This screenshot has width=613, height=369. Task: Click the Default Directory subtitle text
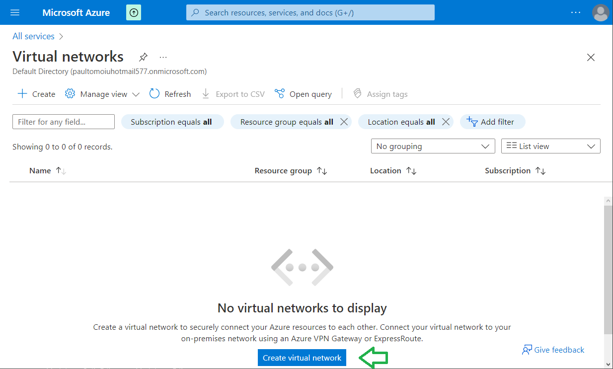coord(110,71)
